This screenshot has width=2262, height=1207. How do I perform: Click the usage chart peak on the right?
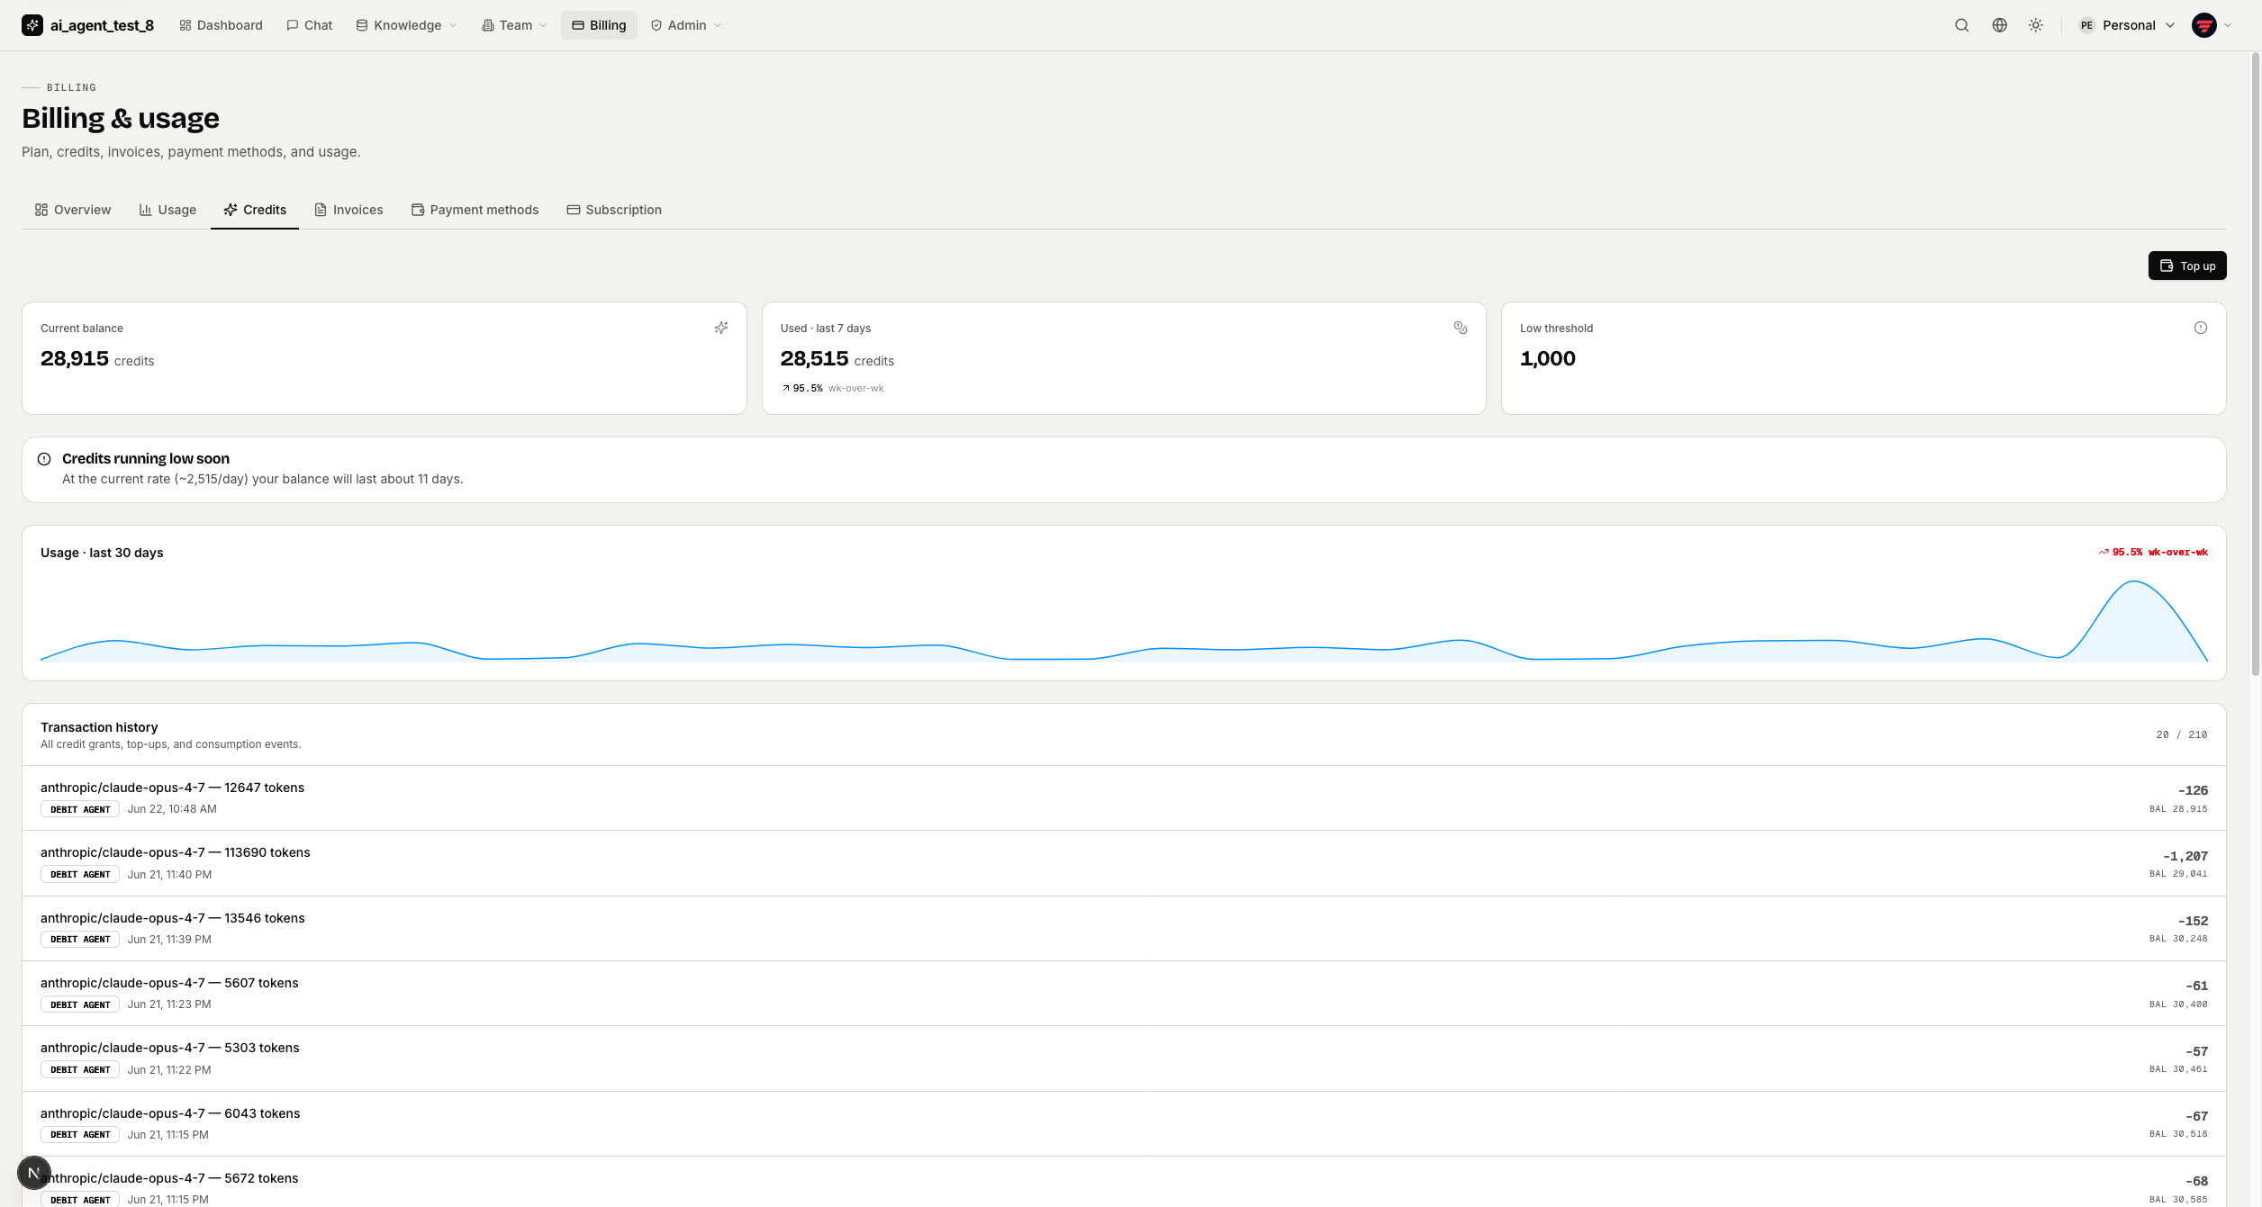tap(2134, 583)
